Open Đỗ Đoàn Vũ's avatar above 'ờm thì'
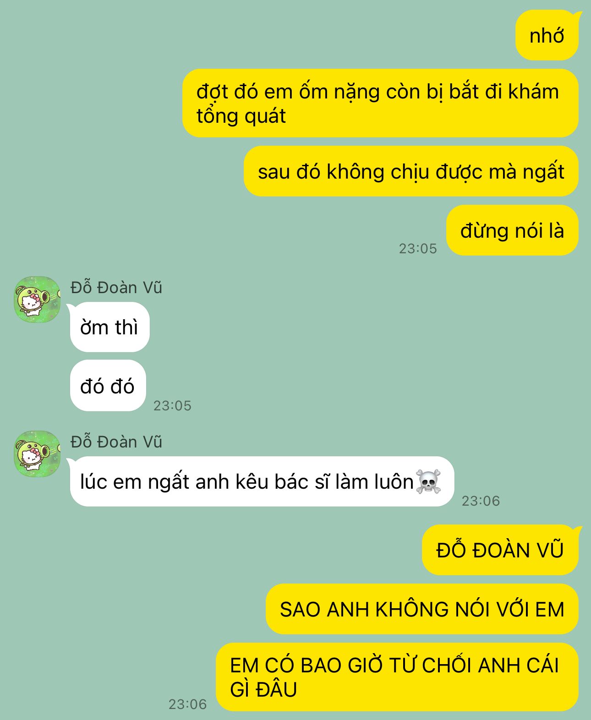Screen dimensions: 591x720 tap(37, 299)
